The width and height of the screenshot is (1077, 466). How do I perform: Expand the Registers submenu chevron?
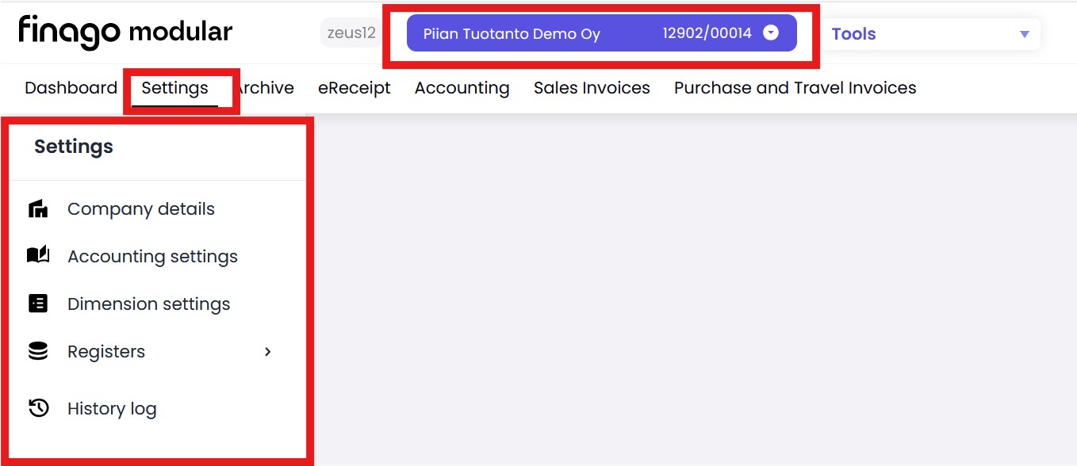(268, 352)
